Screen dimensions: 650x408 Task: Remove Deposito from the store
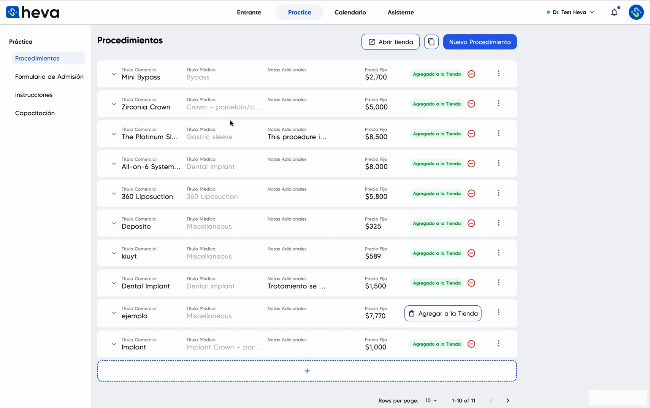pos(471,223)
